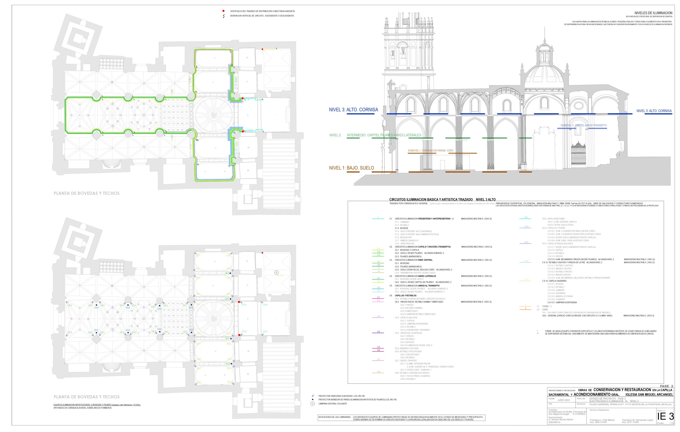Click the 'C.6.13.7. LAMPARA SUSPENDIDA' entry
This screenshot has width=680, height=432.
click(x=562, y=303)
